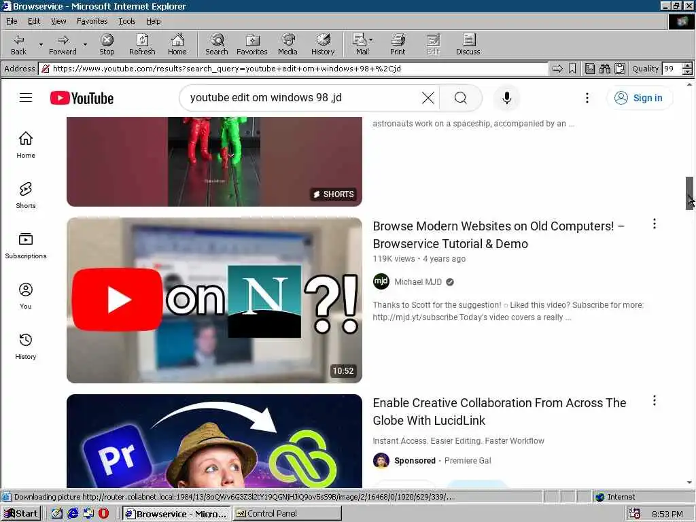696x522 pixels.
Task: Go to the browser Home page icon
Action: tap(177, 44)
